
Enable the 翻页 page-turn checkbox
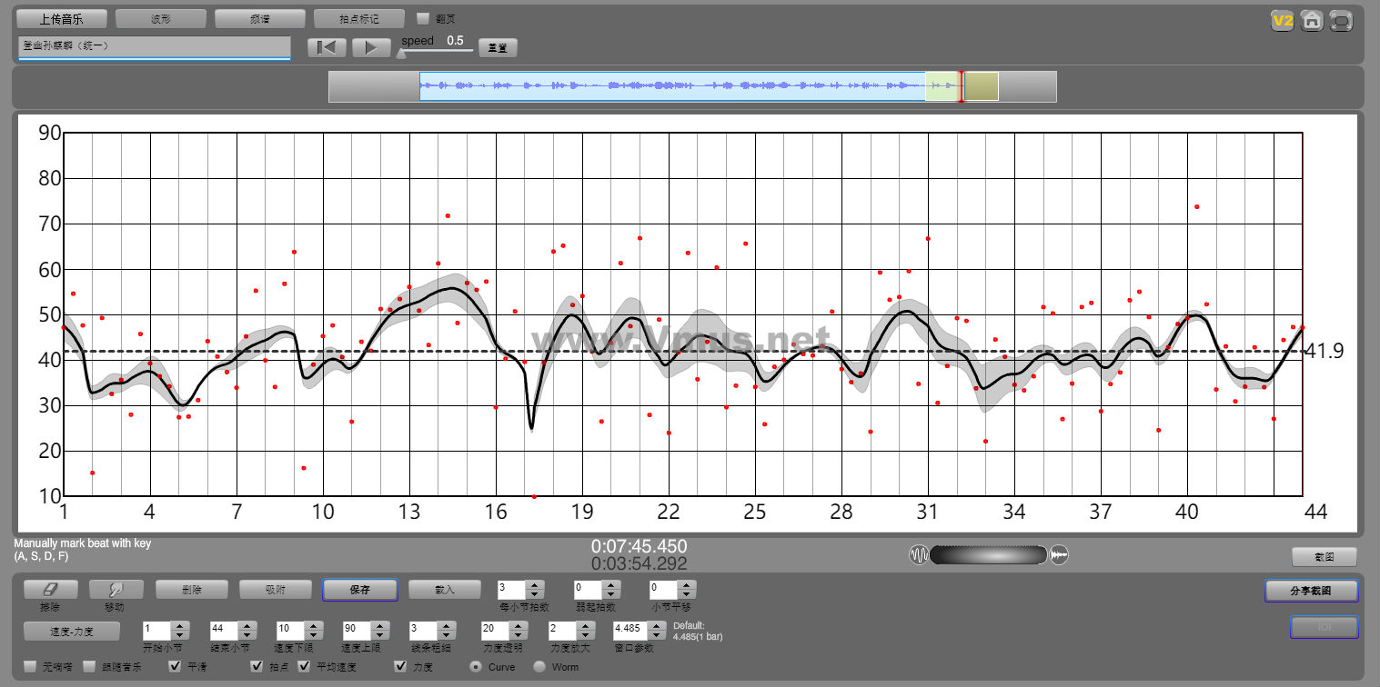coord(422,18)
